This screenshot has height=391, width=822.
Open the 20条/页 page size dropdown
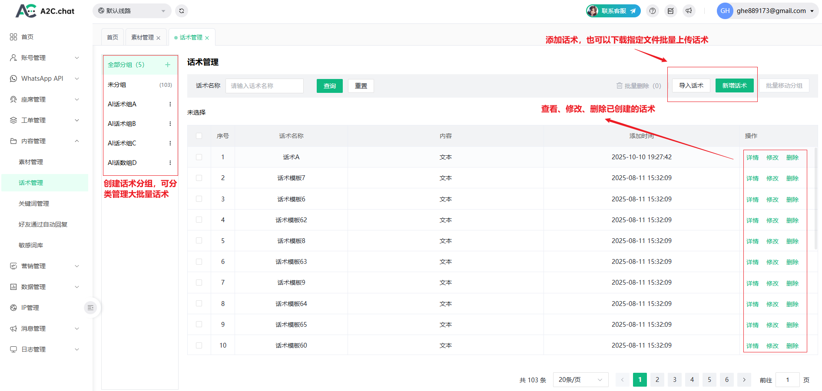click(x=580, y=380)
